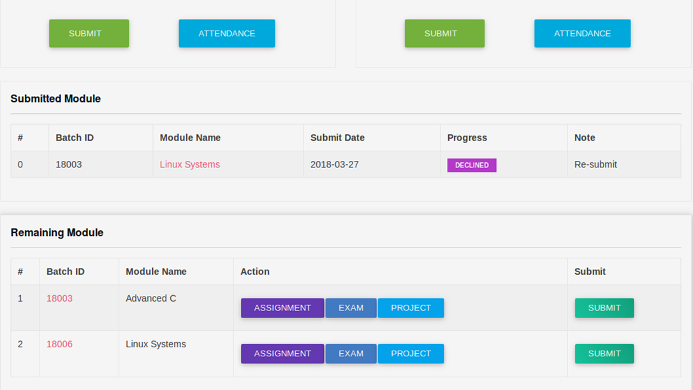
Task: Open the Linux Systems link in Submitted Module
Action: [189, 165]
